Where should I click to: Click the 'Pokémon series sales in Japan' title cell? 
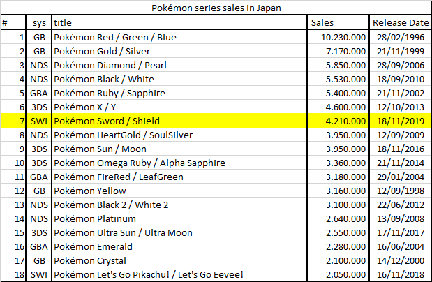(x=216, y=8)
